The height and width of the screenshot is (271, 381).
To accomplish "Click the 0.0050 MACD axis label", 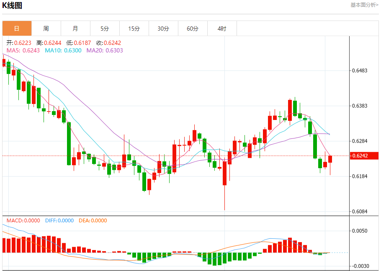I will (360, 231).
